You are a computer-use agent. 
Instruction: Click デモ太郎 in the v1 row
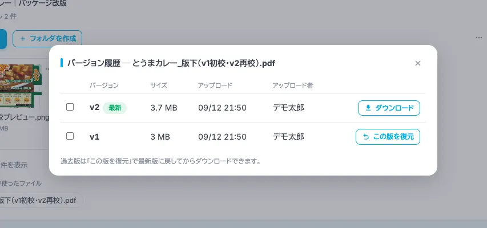pos(288,137)
